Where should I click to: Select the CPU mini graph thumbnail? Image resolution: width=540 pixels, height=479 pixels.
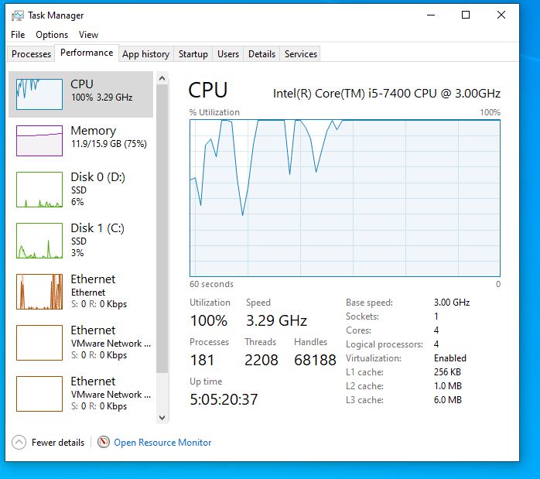[39, 94]
